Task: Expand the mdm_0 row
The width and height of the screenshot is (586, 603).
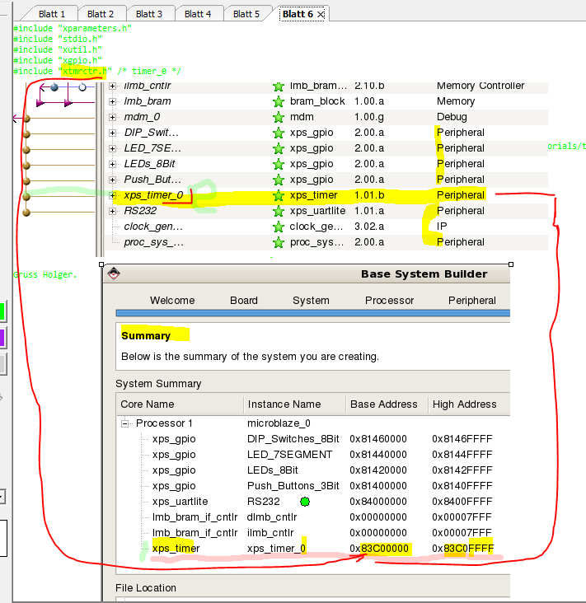Action: click(x=112, y=117)
